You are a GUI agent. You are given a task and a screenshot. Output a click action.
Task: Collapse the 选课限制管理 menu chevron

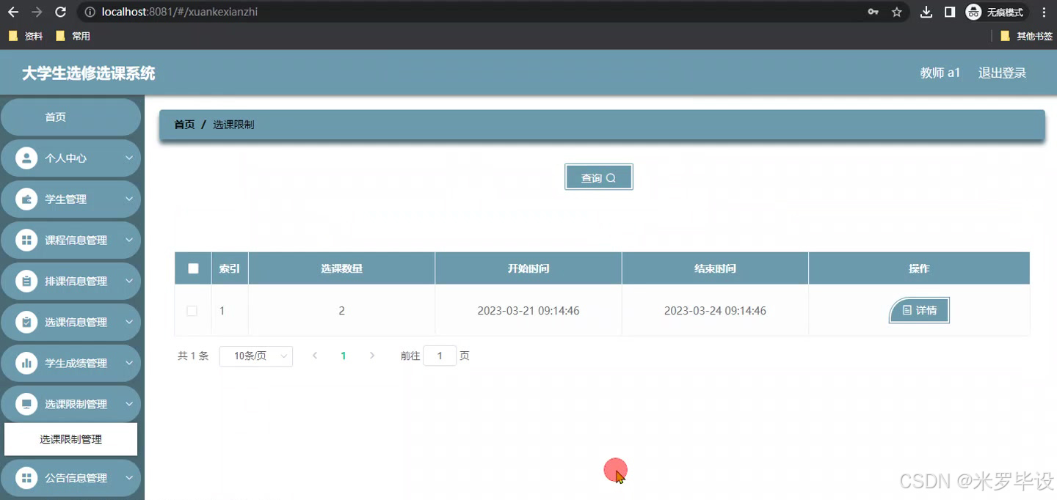[128, 404]
